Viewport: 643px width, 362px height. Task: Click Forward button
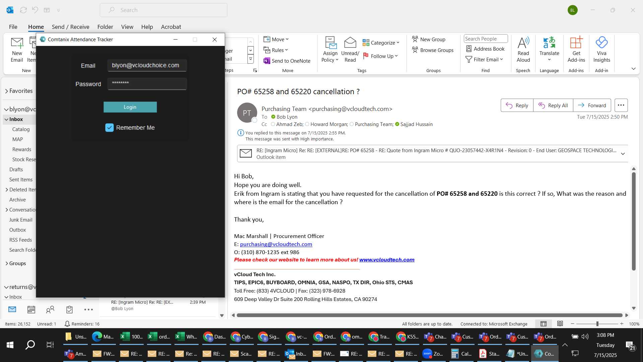tap(592, 105)
